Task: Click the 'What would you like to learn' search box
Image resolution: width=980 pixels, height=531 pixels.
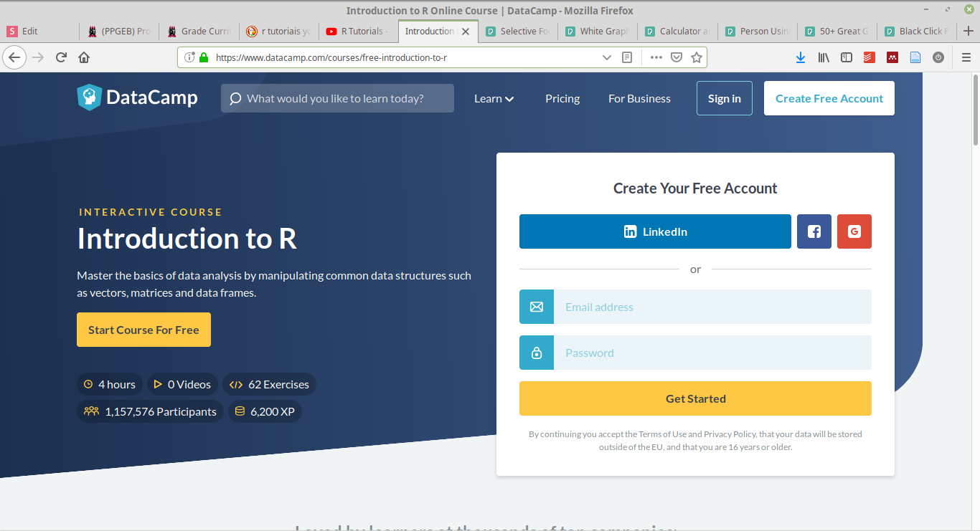Action: point(337,98)
